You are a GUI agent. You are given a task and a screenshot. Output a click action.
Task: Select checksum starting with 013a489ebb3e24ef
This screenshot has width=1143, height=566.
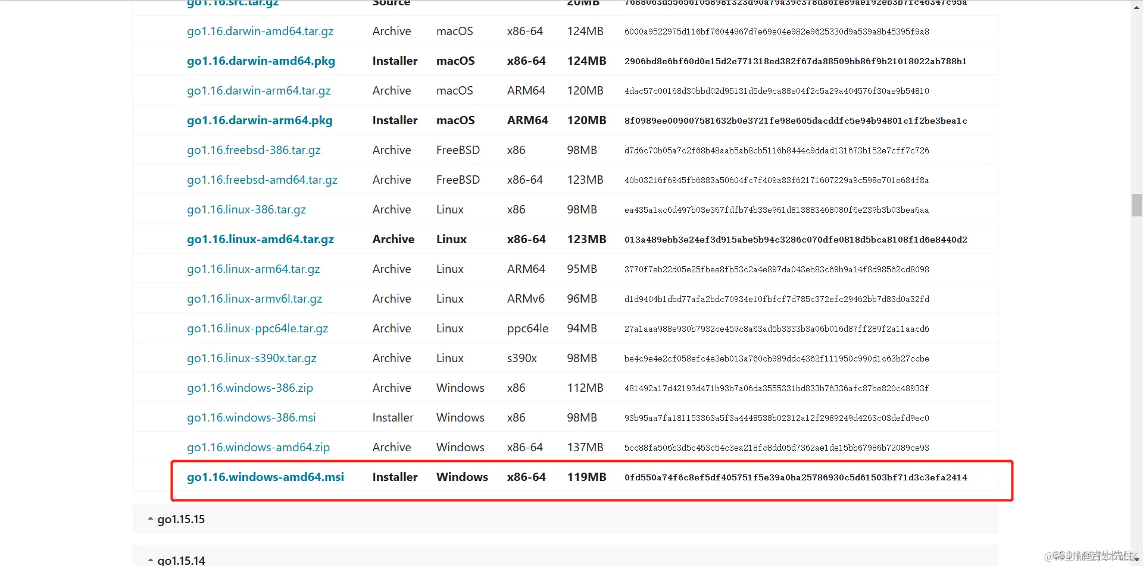(x=796, y=240)
